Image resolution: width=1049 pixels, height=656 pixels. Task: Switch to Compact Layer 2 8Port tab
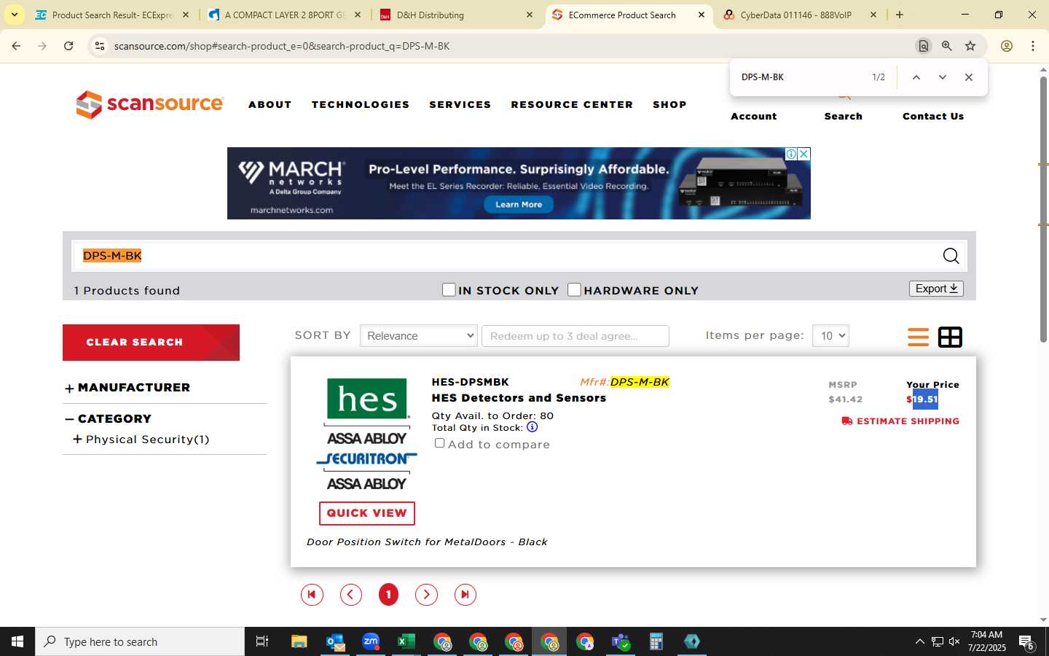tap(284, 15)
